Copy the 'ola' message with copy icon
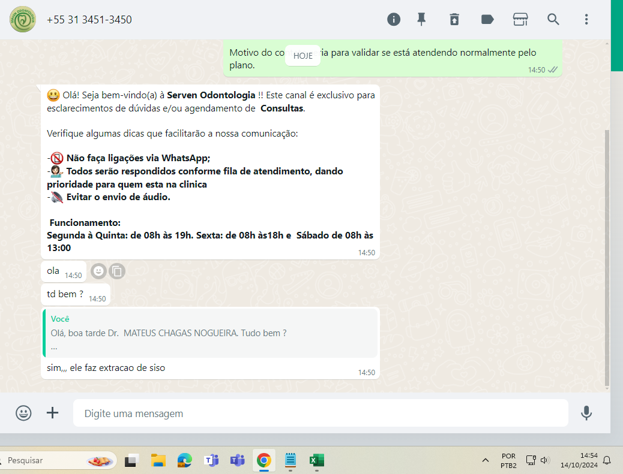Screen dimensions: 623x474 pyautogui.click(x=117, y=271)
